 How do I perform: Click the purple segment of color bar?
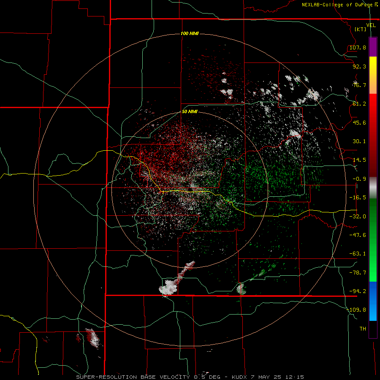click(x=373, y=47)
